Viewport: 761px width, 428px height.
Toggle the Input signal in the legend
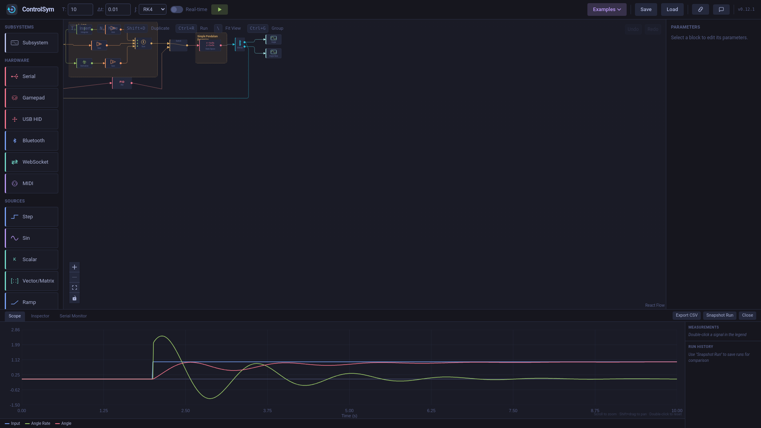coord(12,424)
